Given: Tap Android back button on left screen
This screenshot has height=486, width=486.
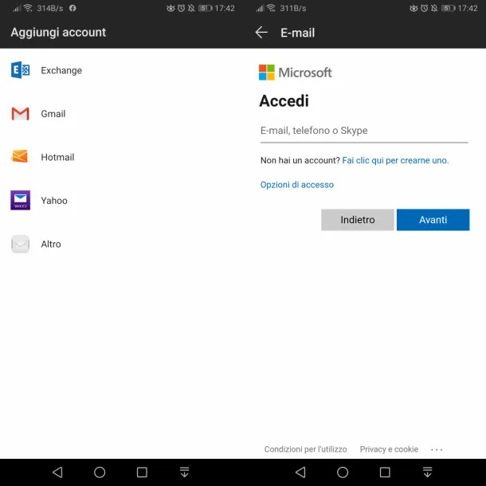Looking at the screenshot, I should click(x=57, y=472).
